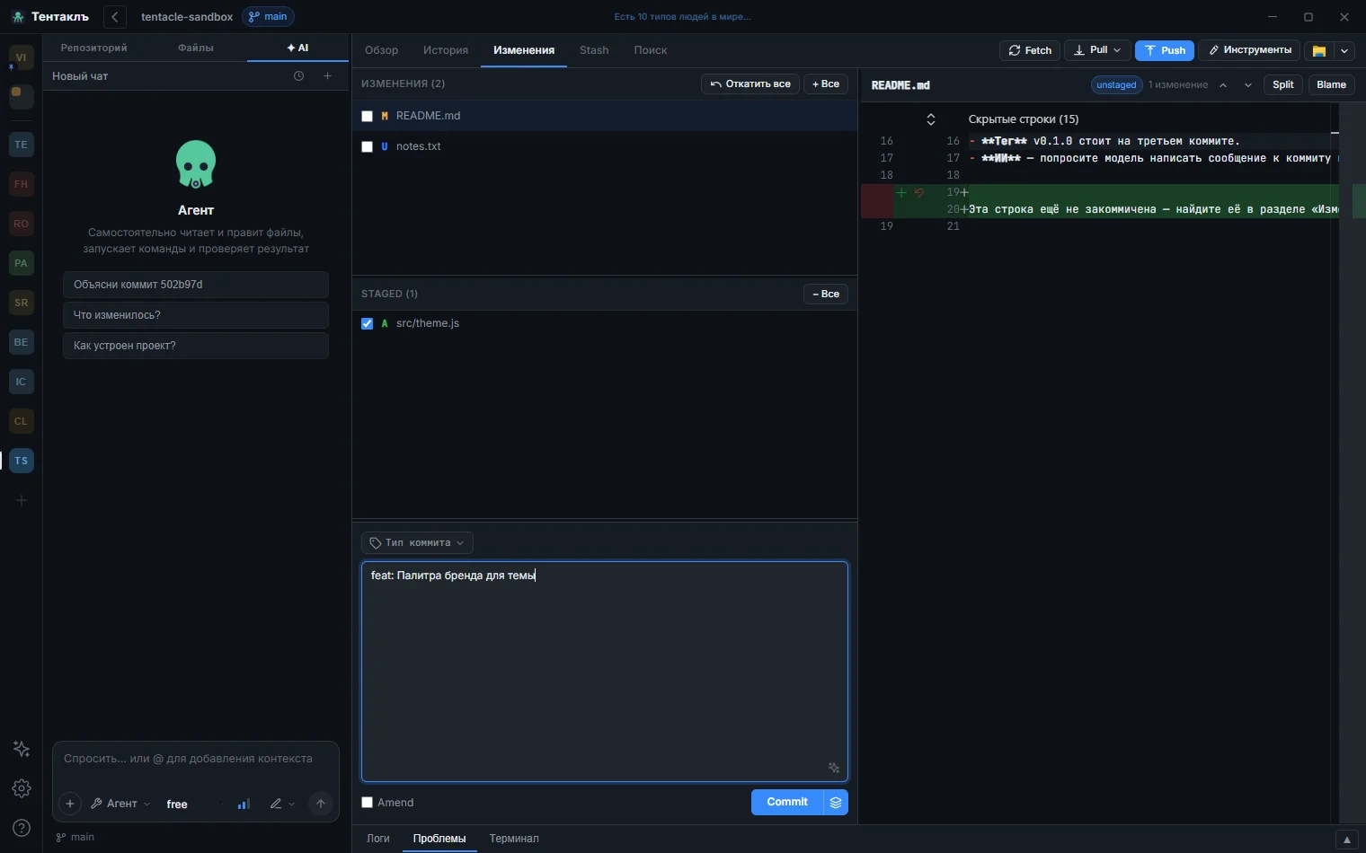
Task: Open the sparkles icon in left sidebar
Action: [x=22, y=749]
